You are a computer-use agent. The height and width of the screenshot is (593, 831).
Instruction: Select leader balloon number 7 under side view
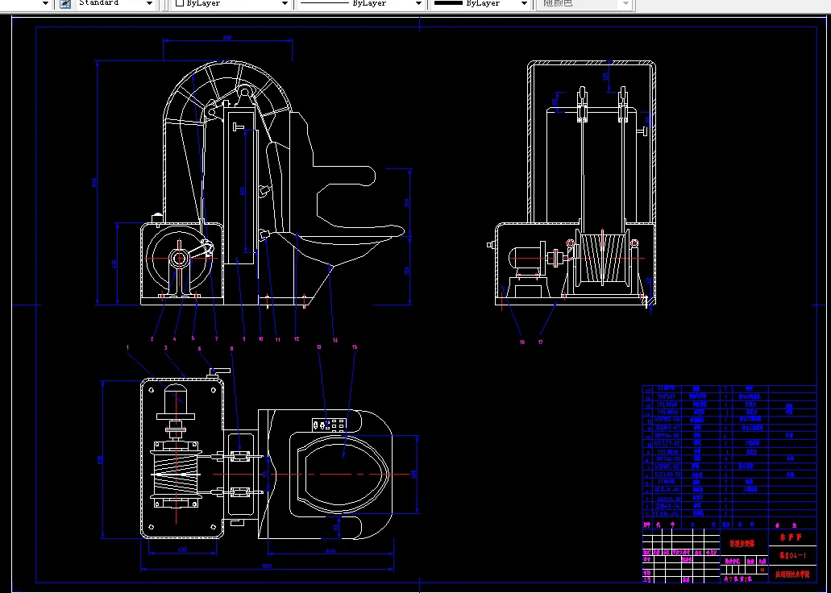216,339
